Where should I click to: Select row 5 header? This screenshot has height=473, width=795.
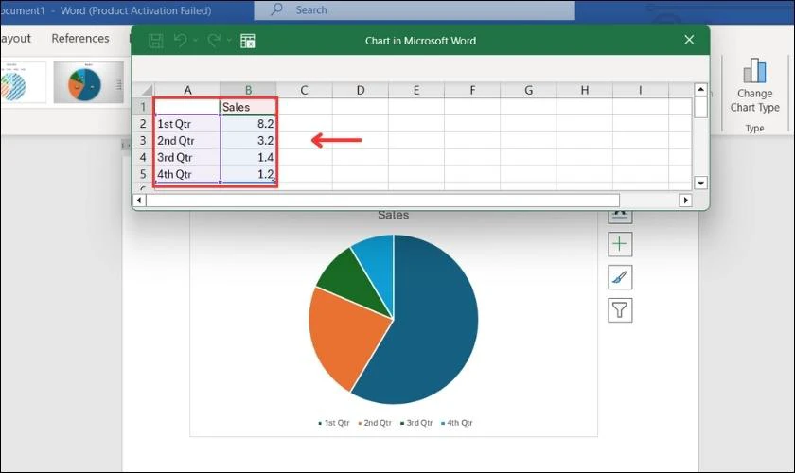tap(143, 174)
